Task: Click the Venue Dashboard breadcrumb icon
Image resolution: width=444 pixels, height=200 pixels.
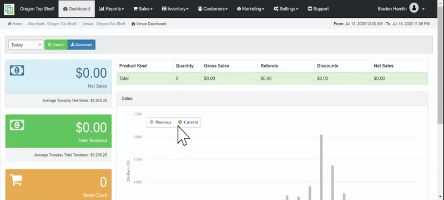Action: point(133,24)
